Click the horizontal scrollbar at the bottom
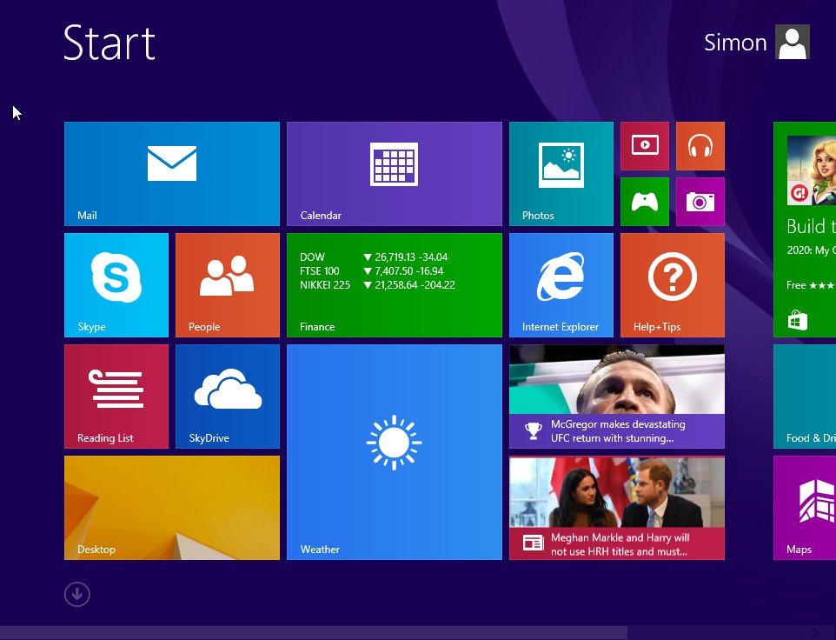 [x=313, y=632]
